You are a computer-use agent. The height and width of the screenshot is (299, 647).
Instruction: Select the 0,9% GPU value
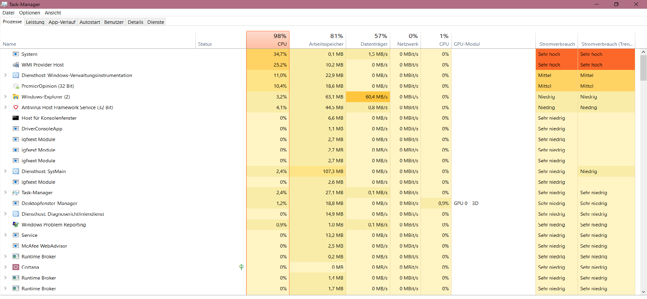(436, 203)
